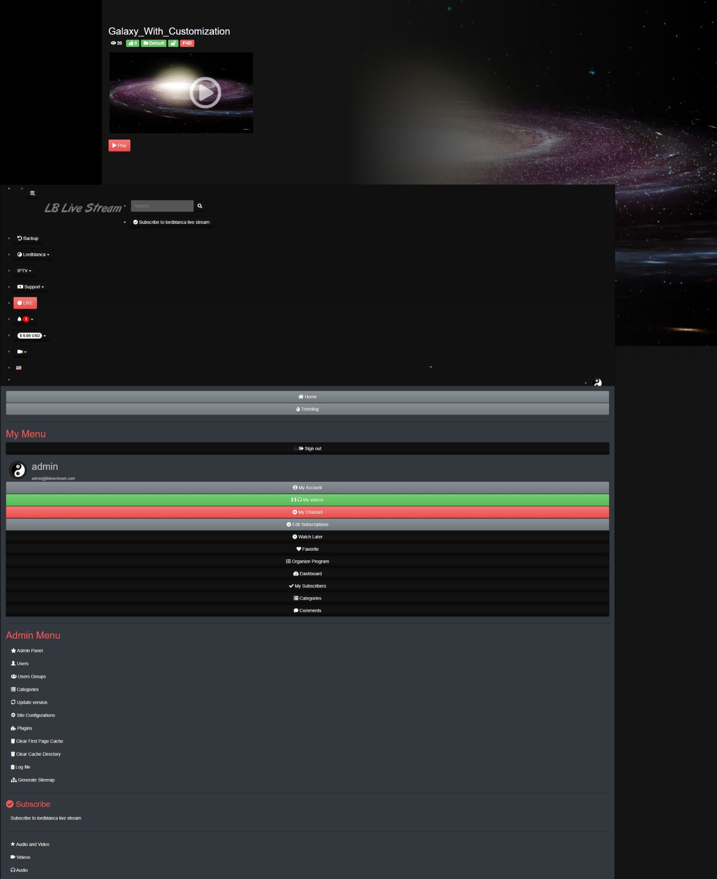Screen dimensions: 717x879
Task: Click the large play circle on thumbnail
Action: (205, 93)
